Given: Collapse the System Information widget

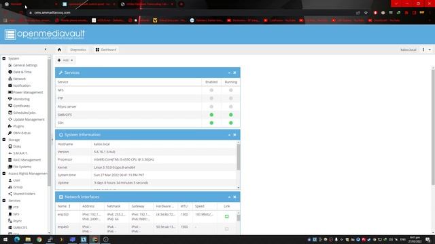Looking at the screenshot, I should click(229, 135).
